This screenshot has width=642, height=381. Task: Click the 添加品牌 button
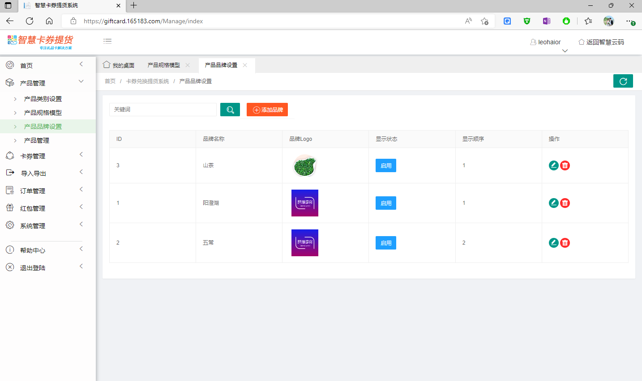pos(267,110)
